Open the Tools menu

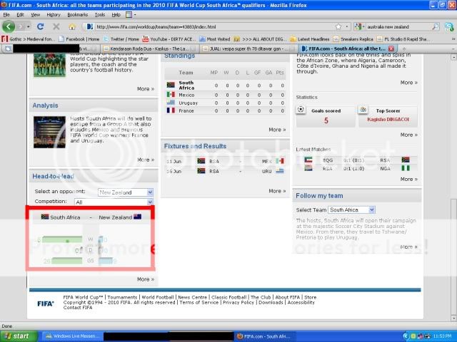click(100, 14)
